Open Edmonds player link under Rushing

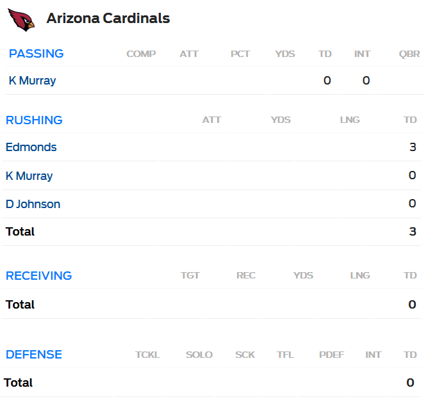pyautogui.click(x=31, y=147)
